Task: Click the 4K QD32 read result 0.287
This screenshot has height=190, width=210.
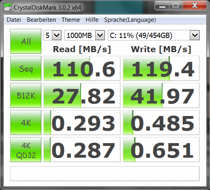Action: click(82, 150)
